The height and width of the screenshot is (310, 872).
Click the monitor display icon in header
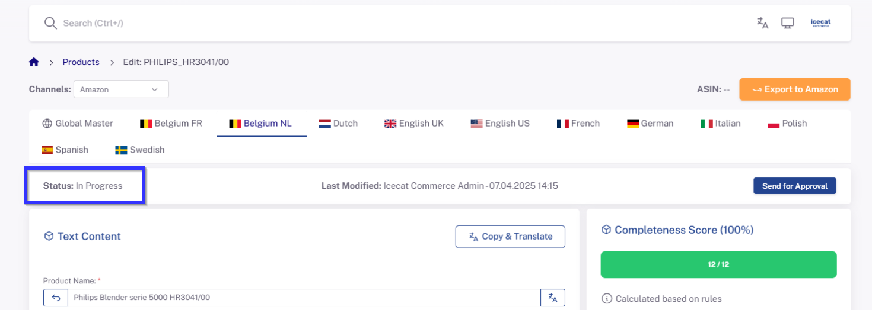tap(787, 23)
